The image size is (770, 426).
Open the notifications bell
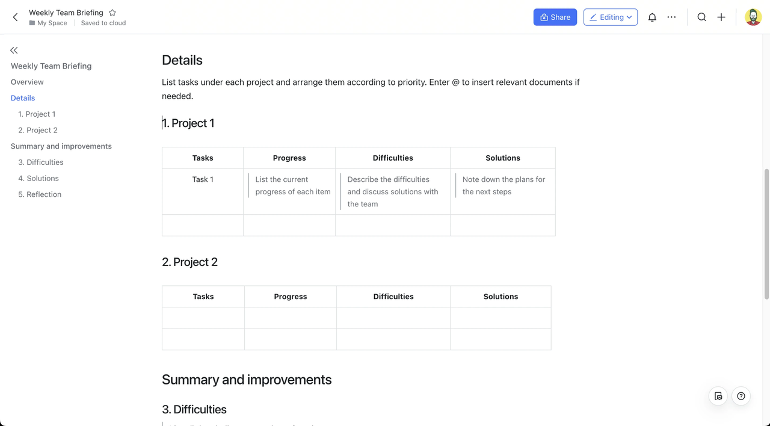652,17
